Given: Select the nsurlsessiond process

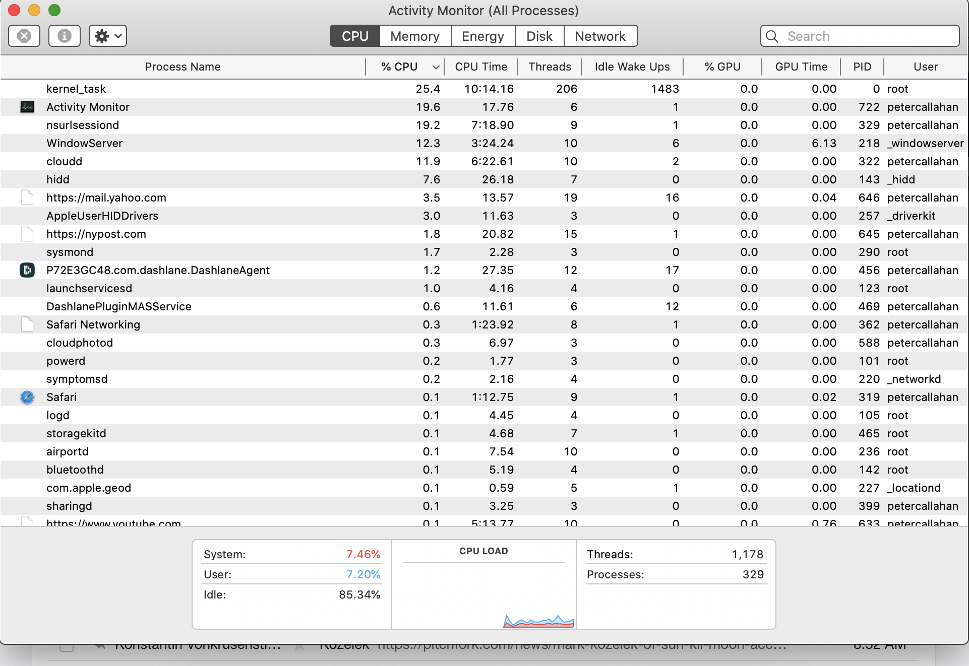Looking at the screenshot, I should 484,125.
